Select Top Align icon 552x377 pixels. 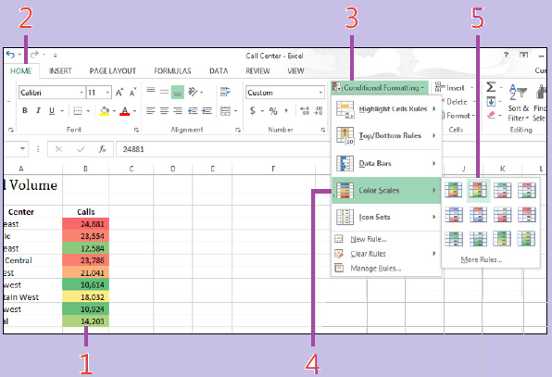(151, 91)
